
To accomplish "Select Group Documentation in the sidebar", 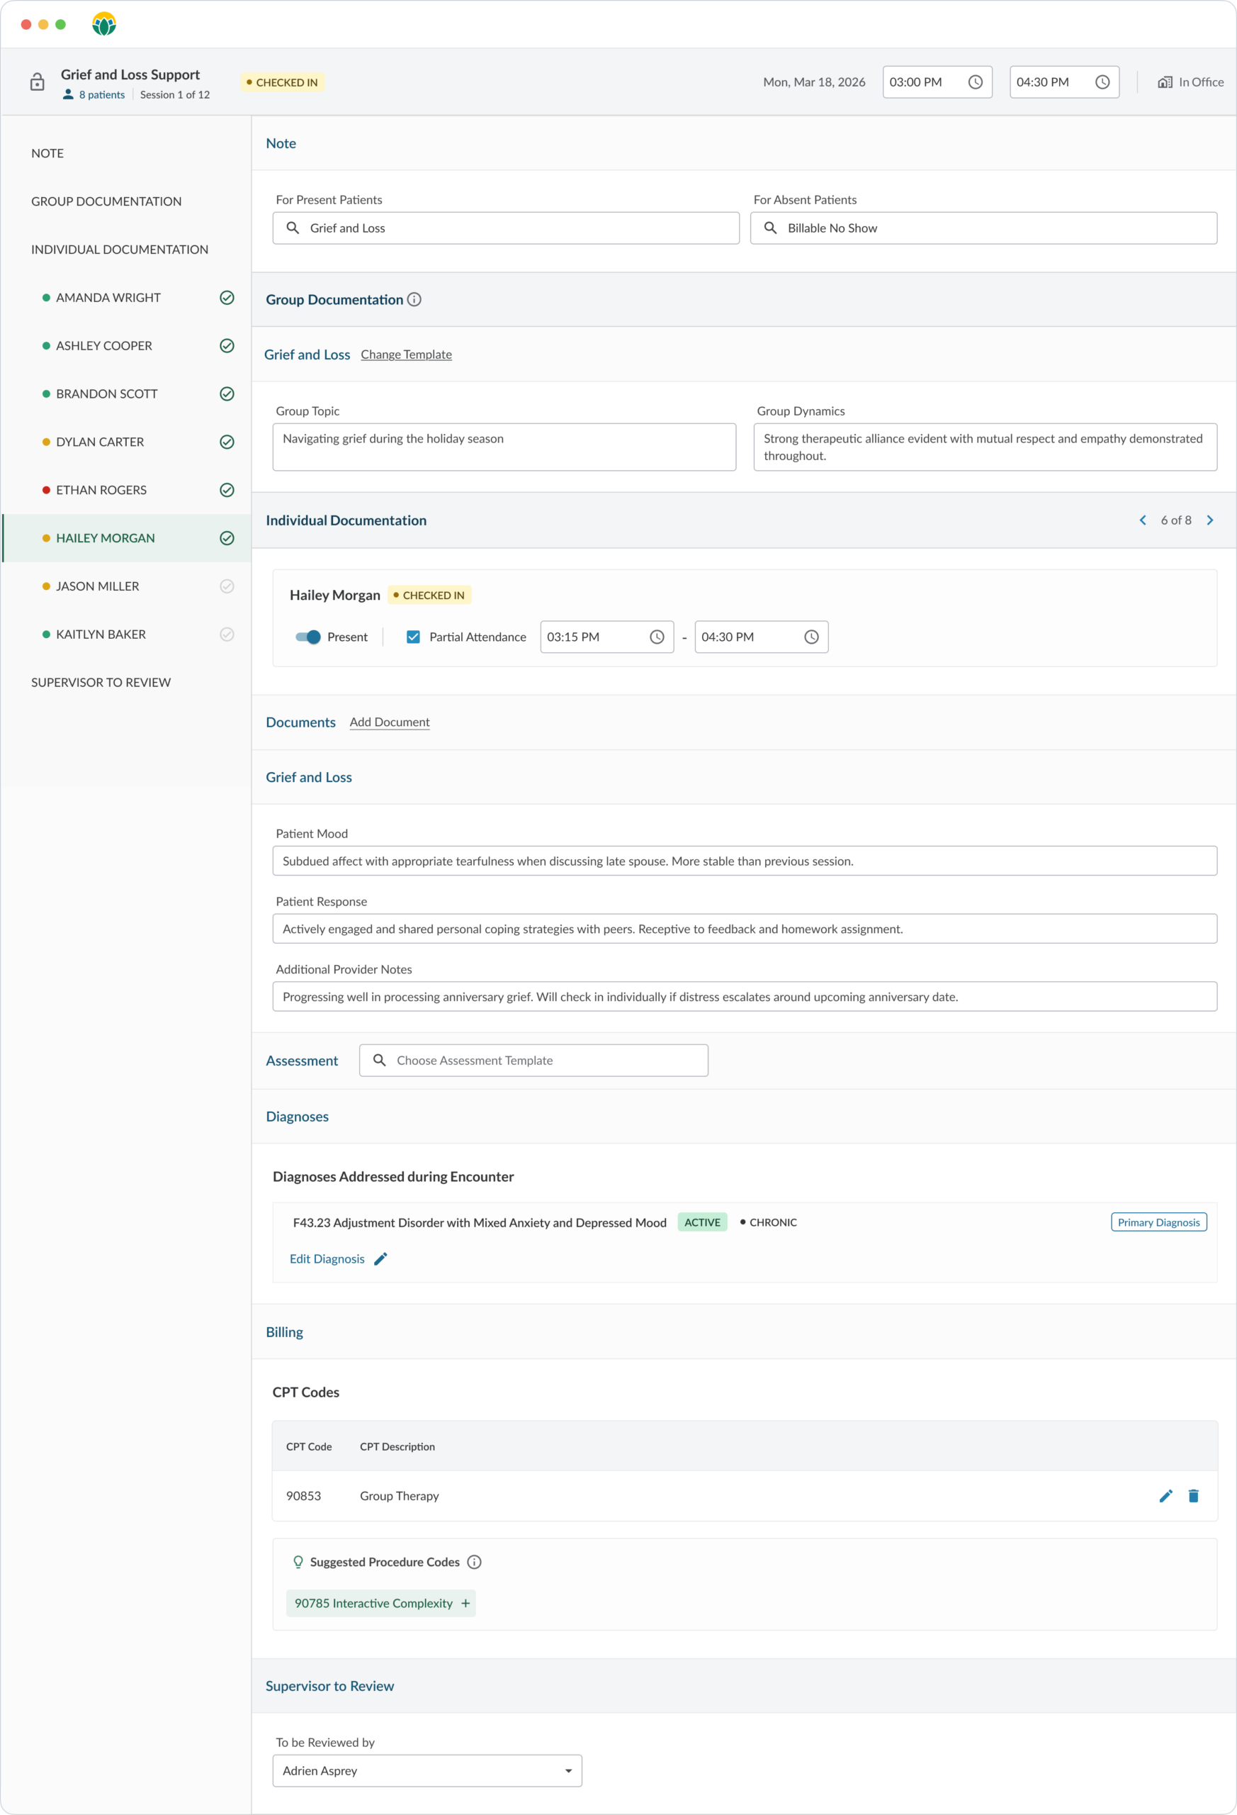I will click(106, 201).
